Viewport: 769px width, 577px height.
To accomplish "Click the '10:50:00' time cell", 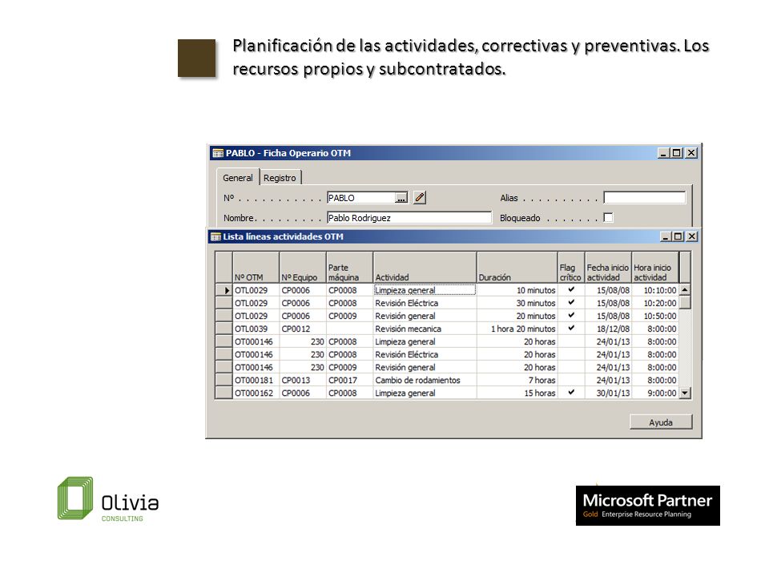I will [x=655, y=316].
